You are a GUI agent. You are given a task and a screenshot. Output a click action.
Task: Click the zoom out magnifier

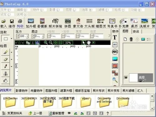(x=51, y=42)
